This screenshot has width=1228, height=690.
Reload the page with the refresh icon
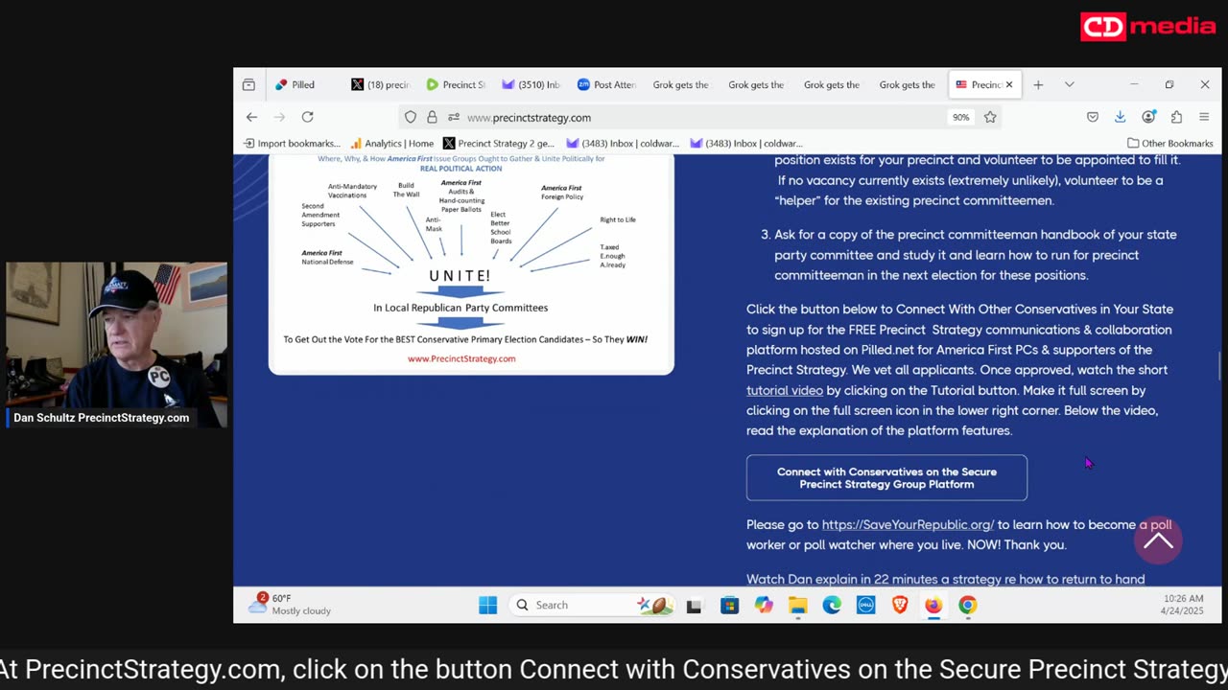(307, 117)
